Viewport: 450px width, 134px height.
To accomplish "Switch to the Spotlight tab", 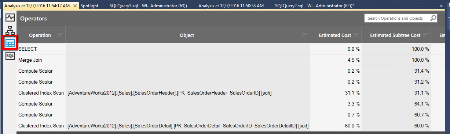I will coord(89,6).
